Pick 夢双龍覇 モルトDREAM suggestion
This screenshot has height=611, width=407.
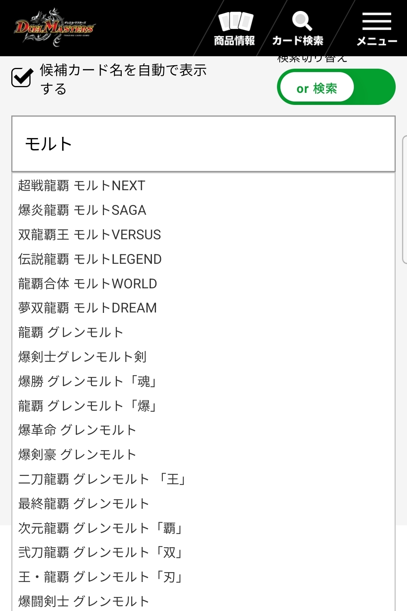pos(87,308)
